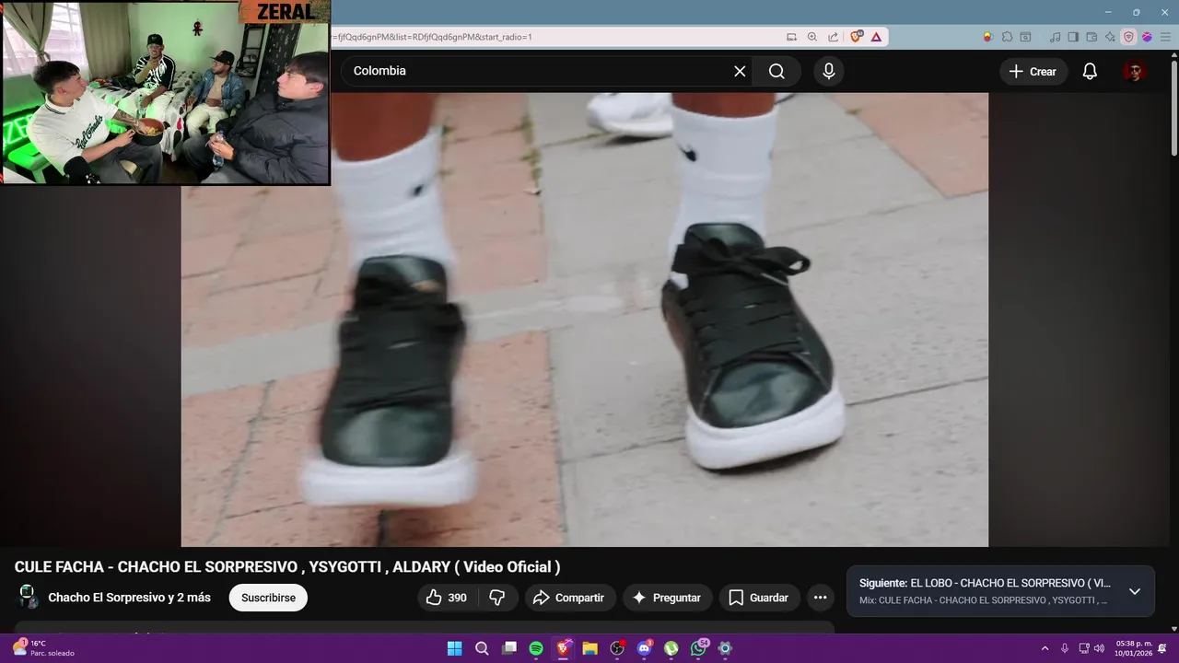Expand the Siguiente mix playlist chevron
The width and height of the screenshot is (1179, 663).
coord(1135,591)
